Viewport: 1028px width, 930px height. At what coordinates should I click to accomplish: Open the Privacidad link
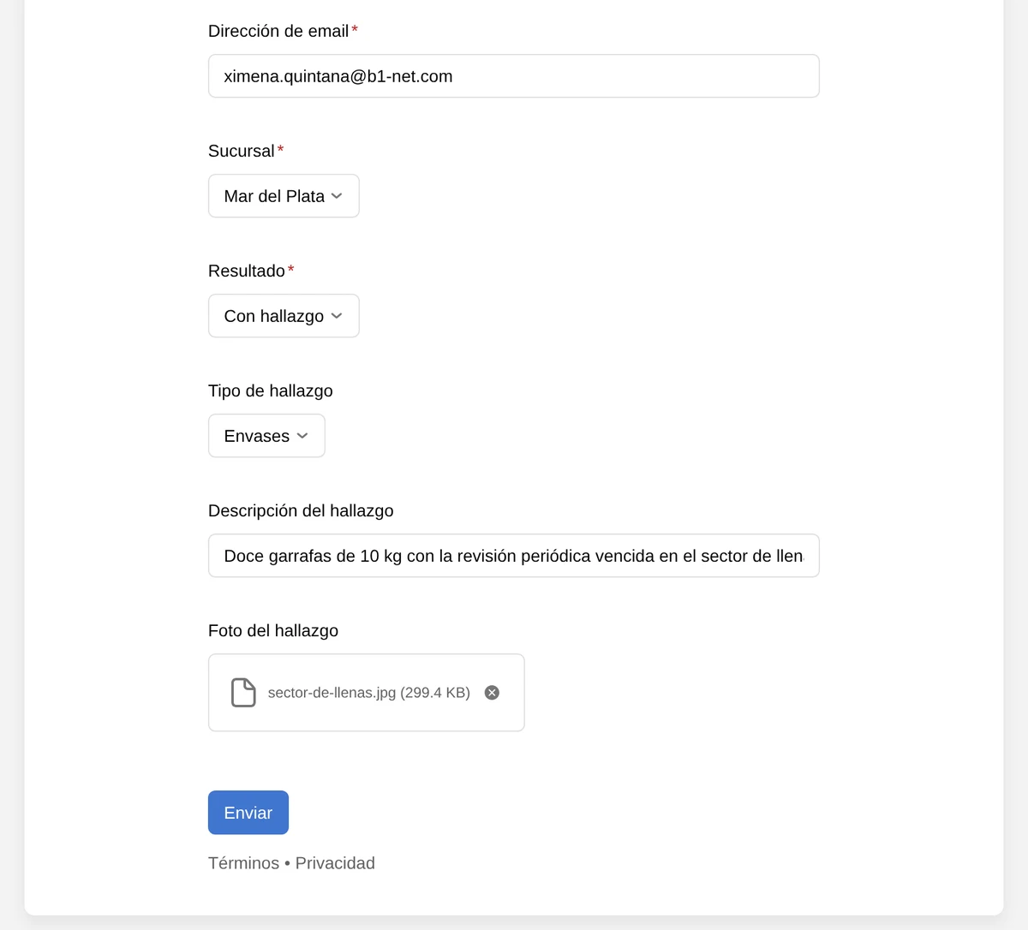pyautogui.click(x=335, y=863)
